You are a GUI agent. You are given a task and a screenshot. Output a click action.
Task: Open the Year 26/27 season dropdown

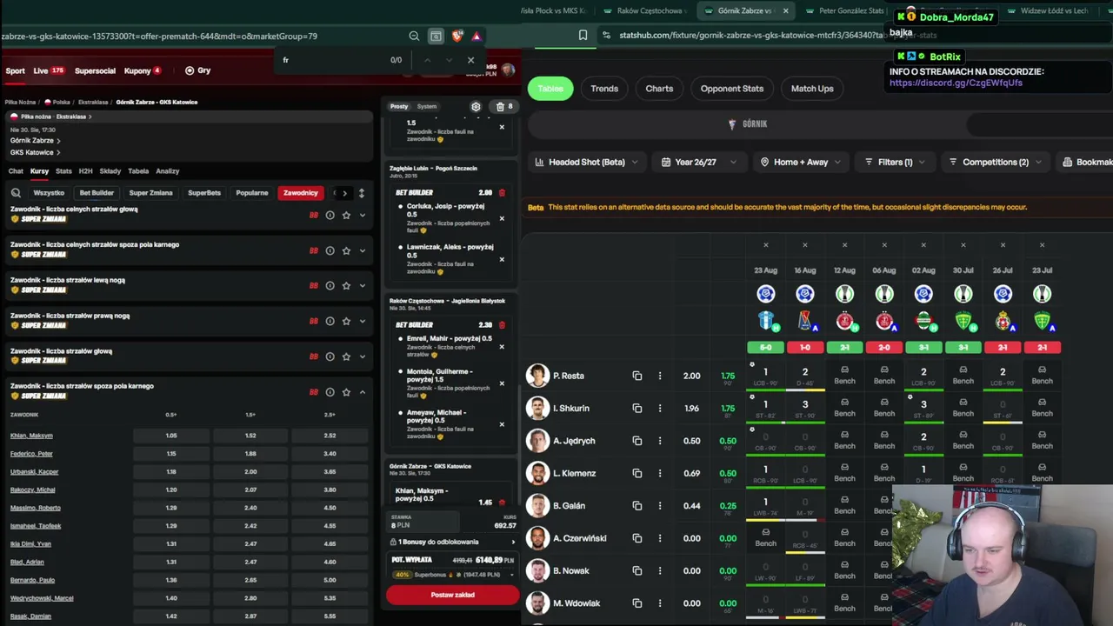[700, 162]
